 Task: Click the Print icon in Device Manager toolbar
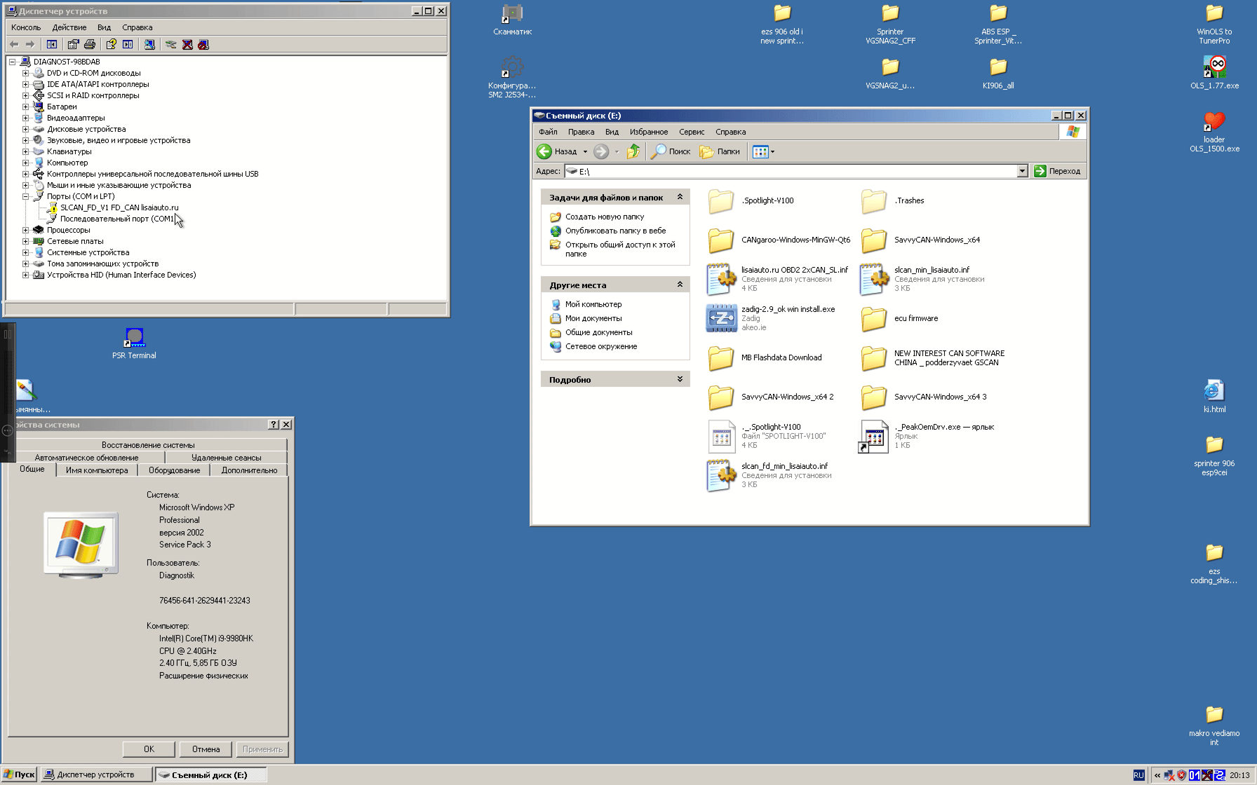(x=90, y=44)
